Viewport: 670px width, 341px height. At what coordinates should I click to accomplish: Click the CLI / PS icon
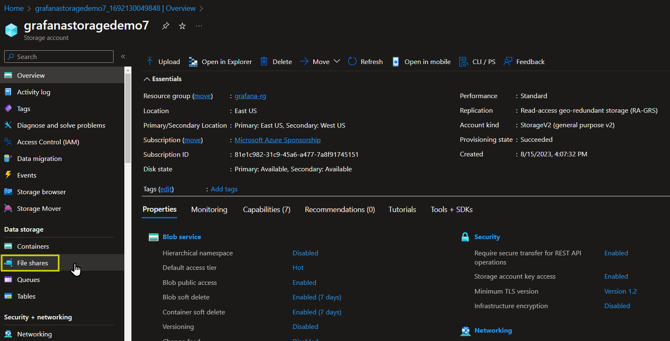point(463,62)
